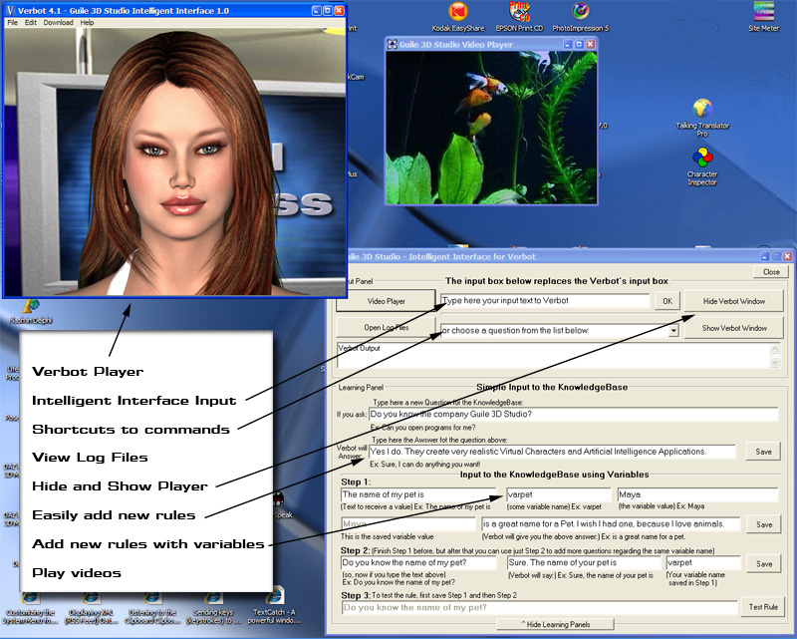Click the Save button in Step 2
This screenshot has height=639, width=797.
click(764, 563)
